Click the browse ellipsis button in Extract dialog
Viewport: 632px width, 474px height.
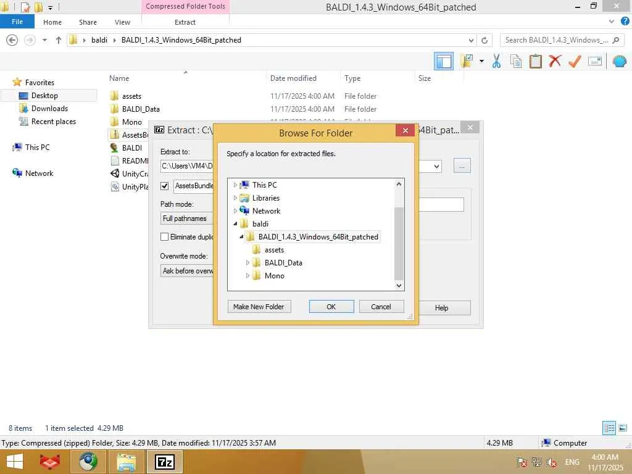(462, 166)
